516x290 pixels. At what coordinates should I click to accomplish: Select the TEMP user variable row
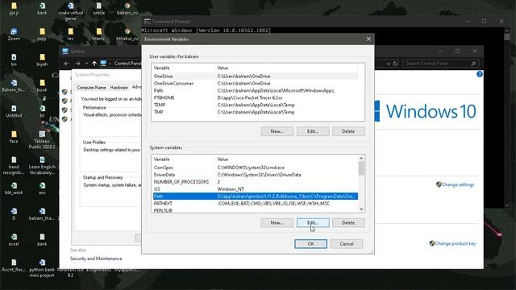256,105
